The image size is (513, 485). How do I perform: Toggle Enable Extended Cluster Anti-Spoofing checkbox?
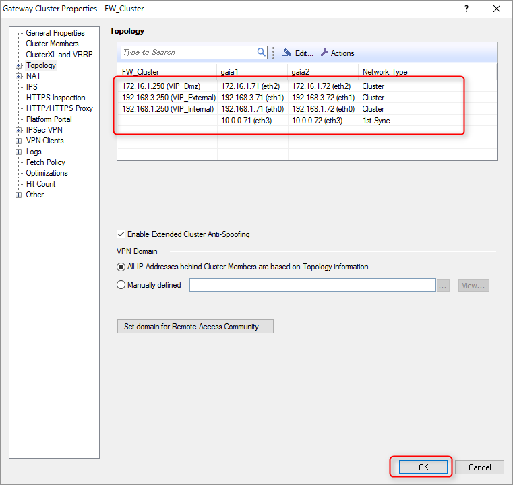tap(121, 234)
